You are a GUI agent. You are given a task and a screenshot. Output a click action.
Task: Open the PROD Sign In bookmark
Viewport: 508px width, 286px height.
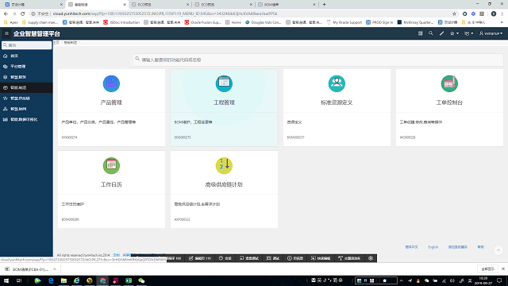pyautogui.click(x=379, y=22)
